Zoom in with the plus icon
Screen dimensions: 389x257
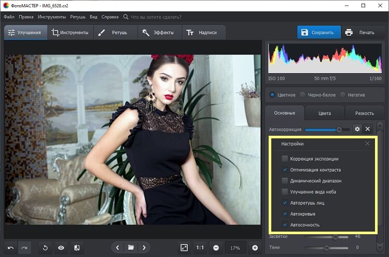[255, 248]
